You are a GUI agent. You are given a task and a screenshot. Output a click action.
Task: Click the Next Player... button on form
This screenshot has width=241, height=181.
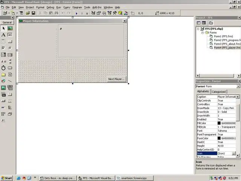point(116,79)
